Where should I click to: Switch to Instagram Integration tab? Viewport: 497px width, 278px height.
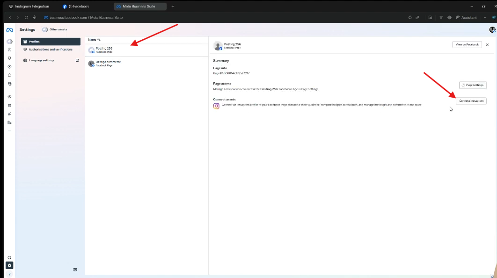[x=29, y=7]
